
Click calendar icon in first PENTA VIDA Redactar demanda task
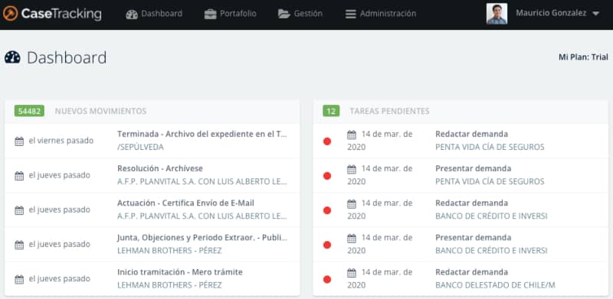click(x=352, y=135)
